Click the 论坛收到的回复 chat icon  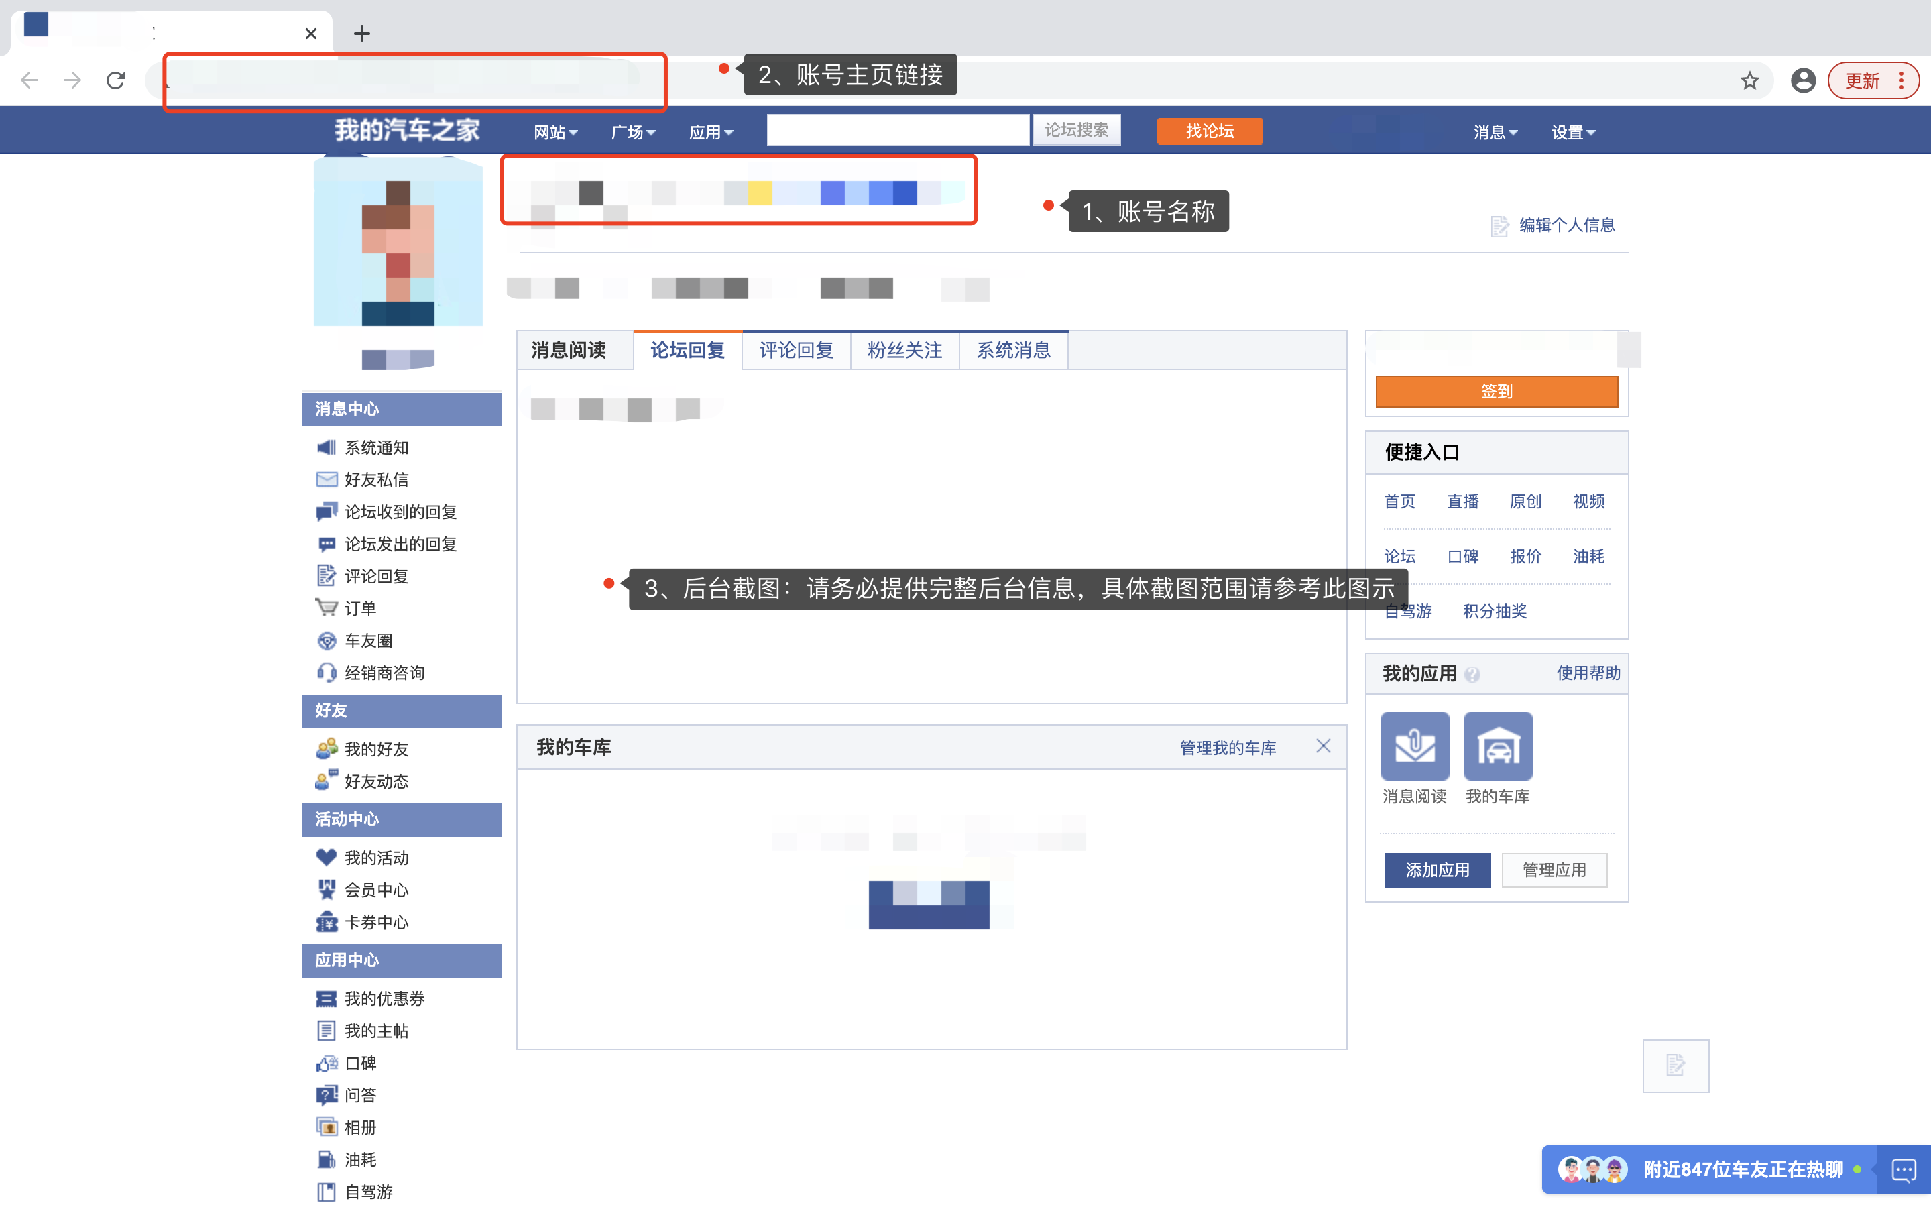(327, 512)
